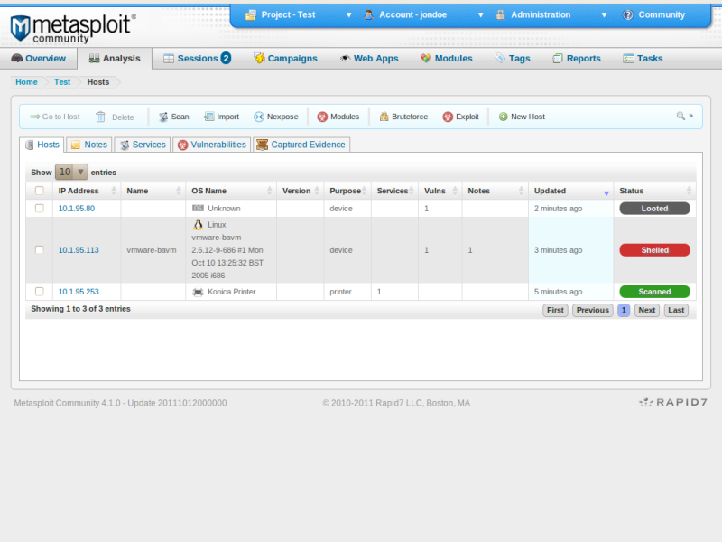
Task: Sort hosts by the Status column
Action: point(655,191)
